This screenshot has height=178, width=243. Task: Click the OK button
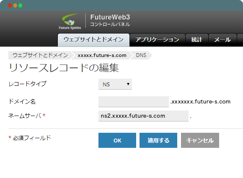tap(117, 140)
